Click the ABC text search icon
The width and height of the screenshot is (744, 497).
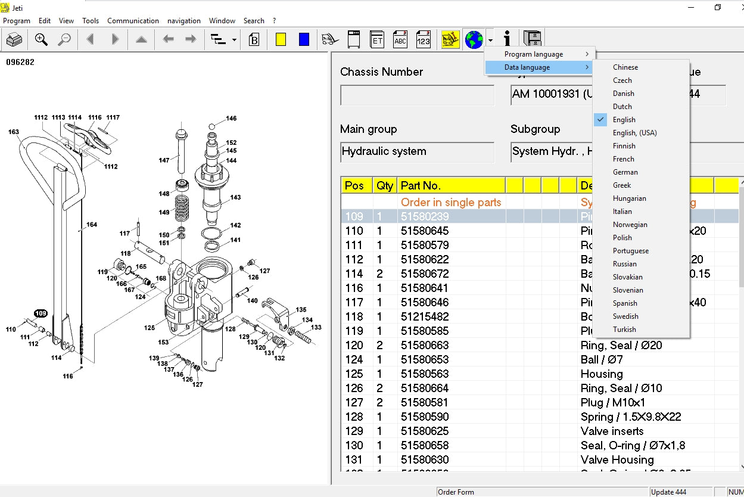(400, 40)
